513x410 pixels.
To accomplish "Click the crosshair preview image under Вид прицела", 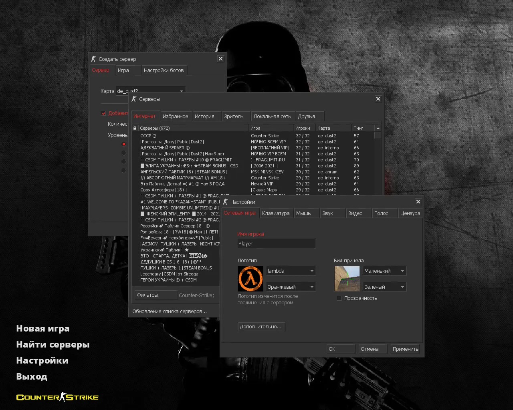I will [x=347, y=279].
